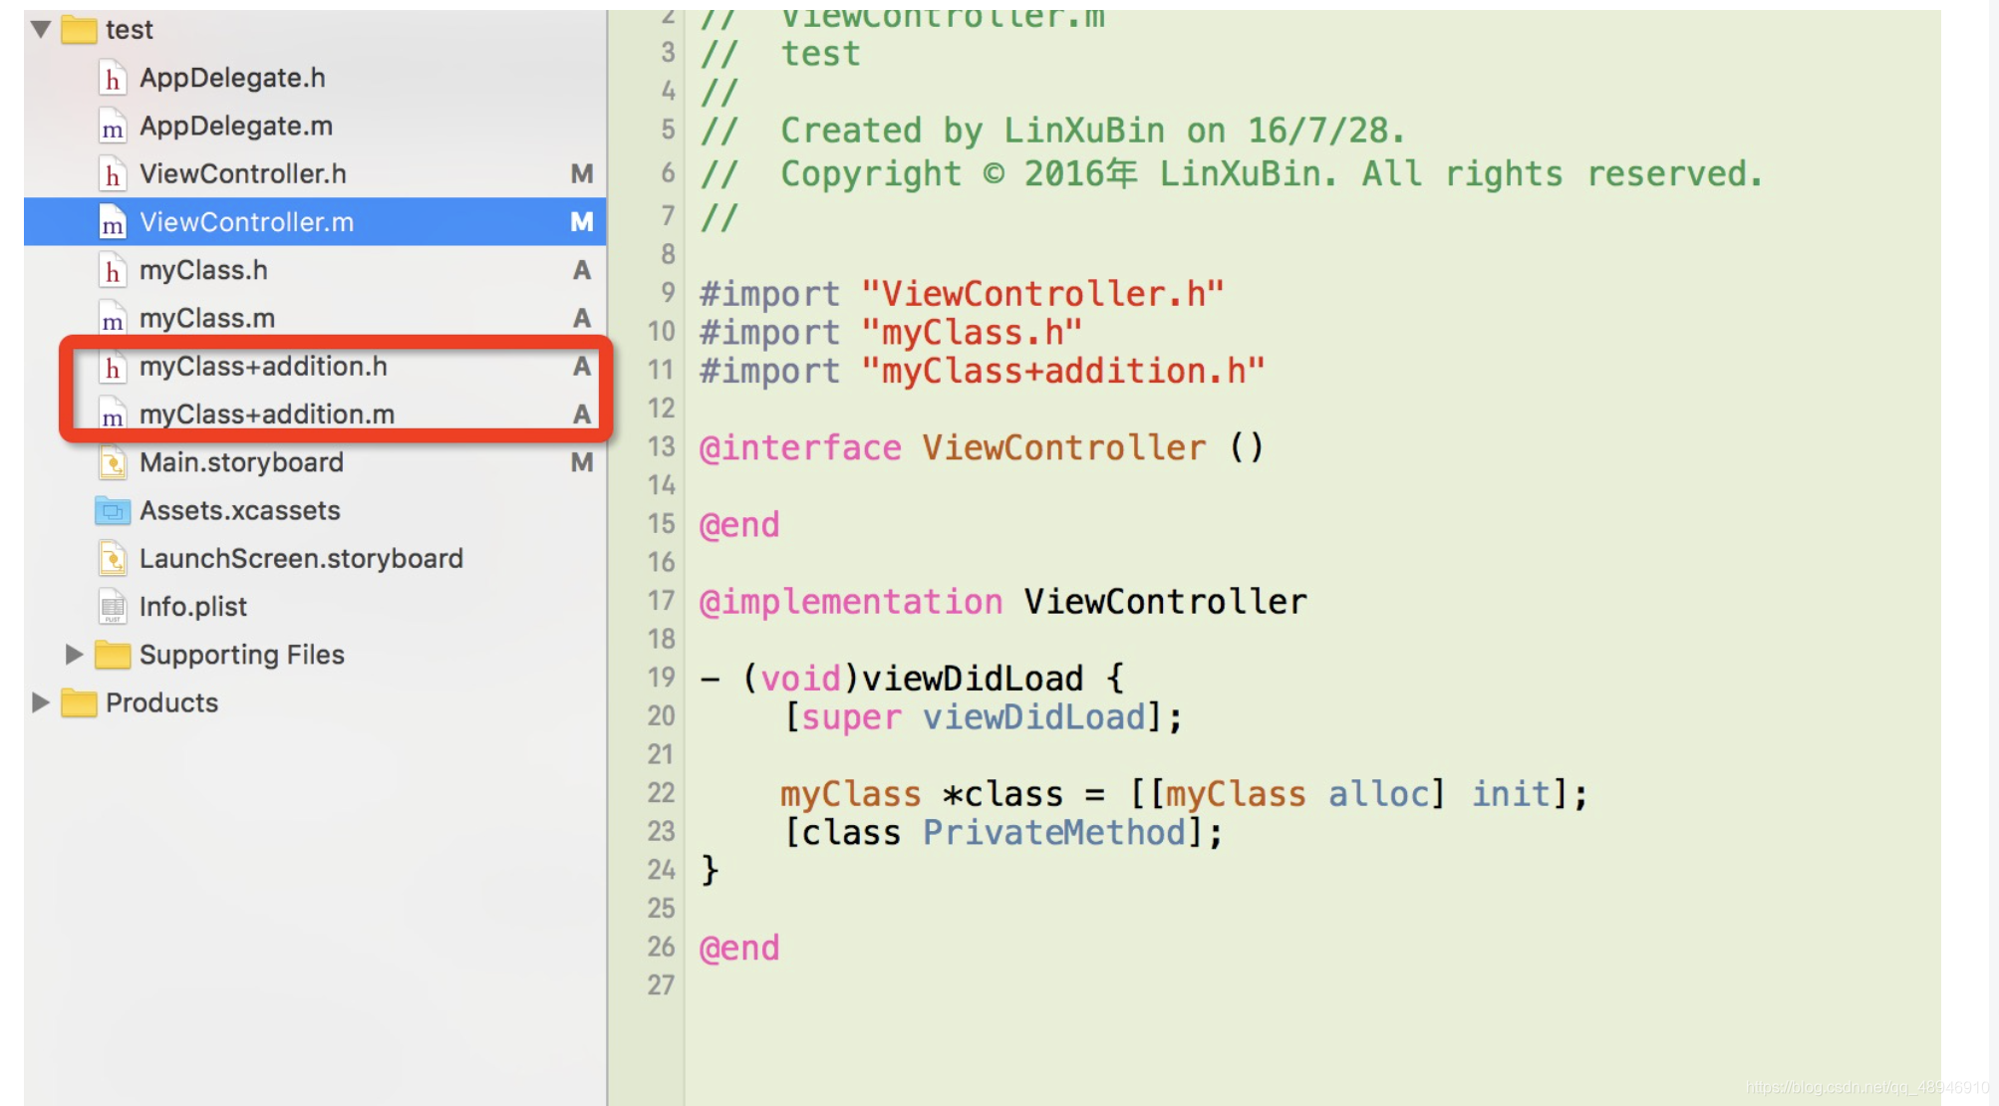Viewport: 1999px width, 1106px height.
Task: Click the M status badge on ViewController.m
Action: [582, 222]
